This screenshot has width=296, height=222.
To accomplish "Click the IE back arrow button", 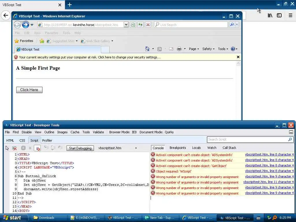I will pyautogui.click(x=17, y=25).
